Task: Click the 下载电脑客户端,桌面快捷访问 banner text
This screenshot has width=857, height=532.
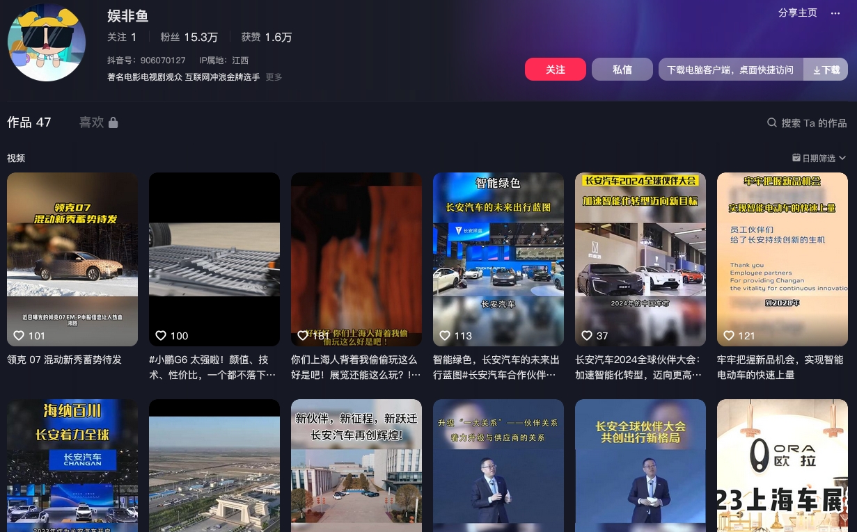Action: [x=730, y=70]
